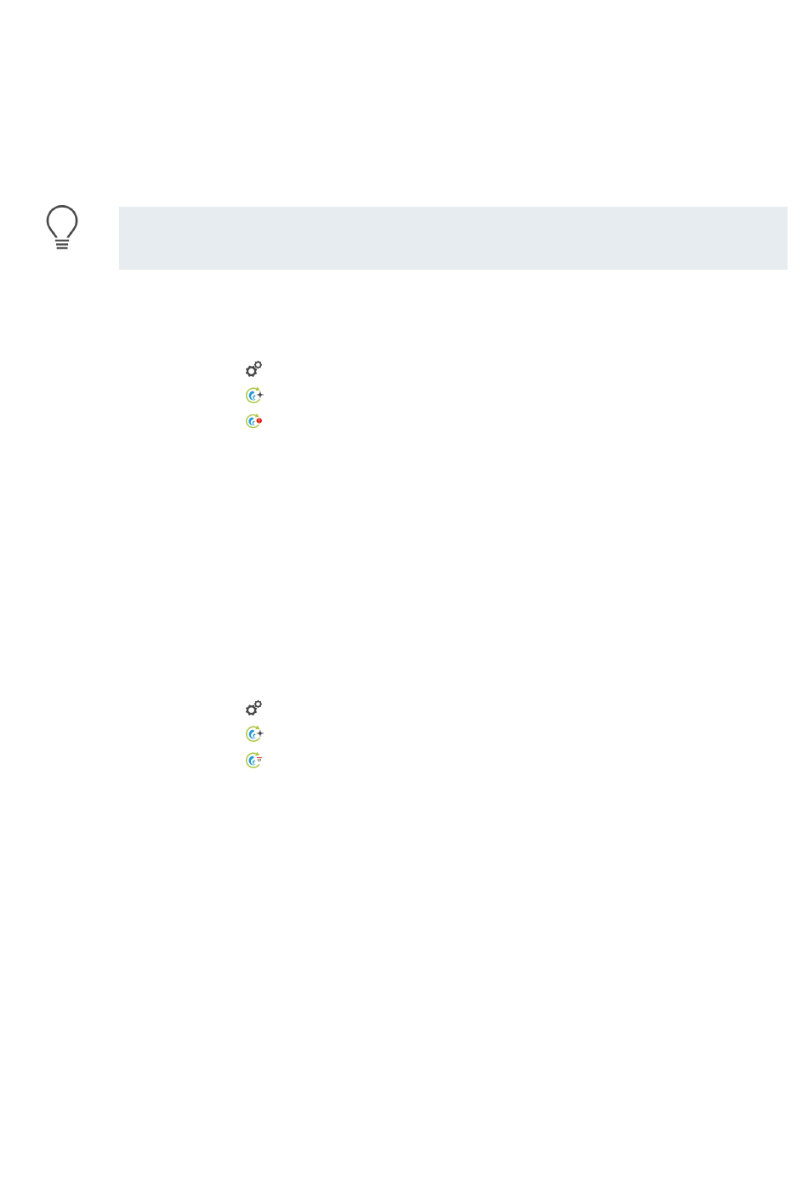808x1180 pixels.
Task: Click the refresh icon with red exclamation badge
Action: pos(253,421)
